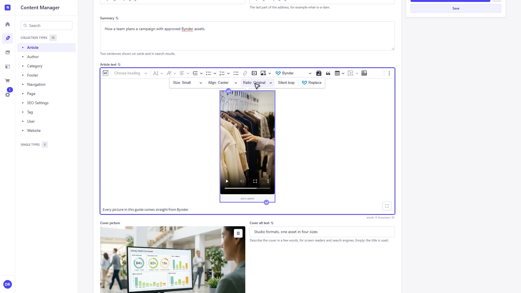Click the Save button
521x293 pixels.
(x=456, y=8)
